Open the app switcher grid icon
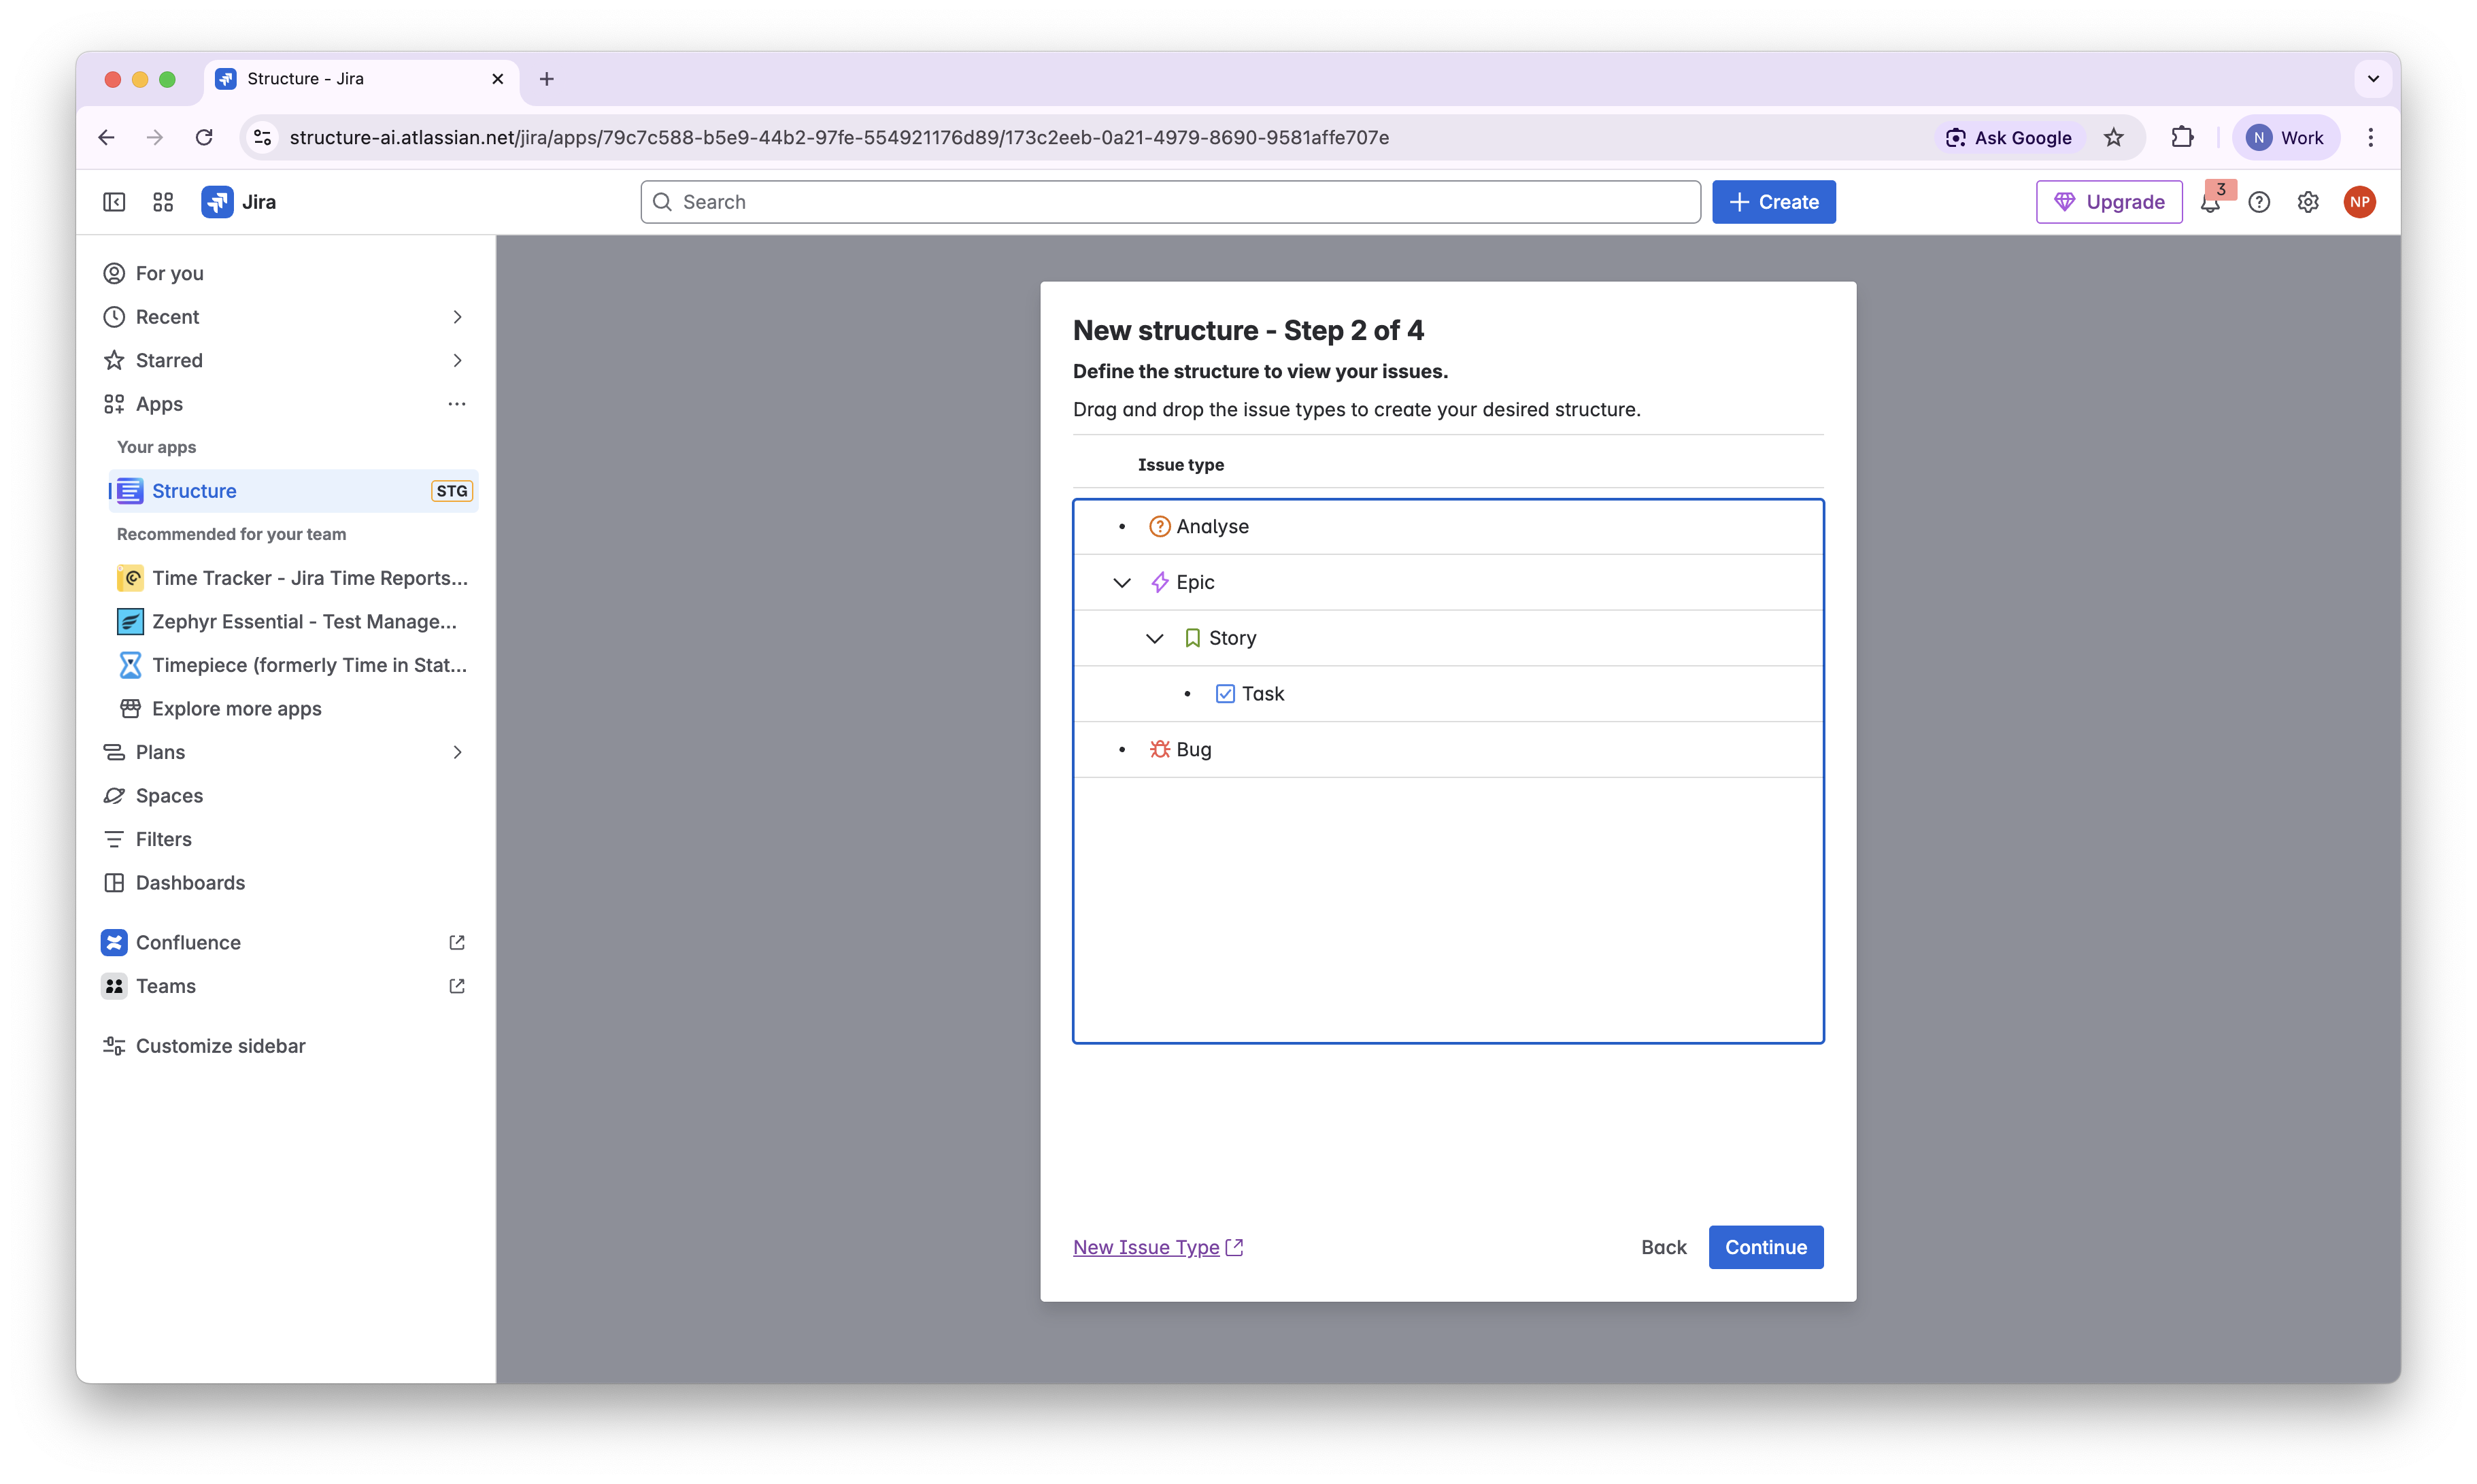Screen dimensions: 2477x1484 [x=163, y=202]
